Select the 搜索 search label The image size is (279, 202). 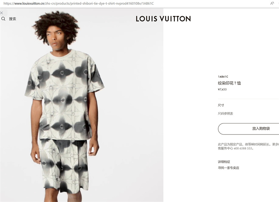click(x=13, y=19)
